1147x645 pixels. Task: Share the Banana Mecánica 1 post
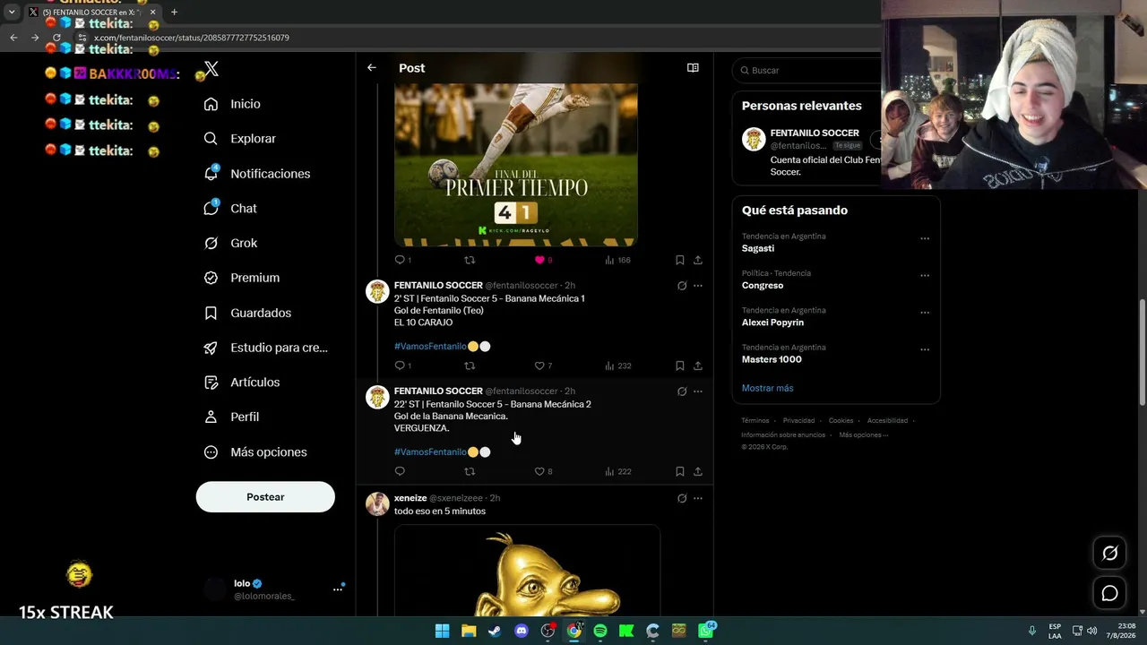pos(698,365)
